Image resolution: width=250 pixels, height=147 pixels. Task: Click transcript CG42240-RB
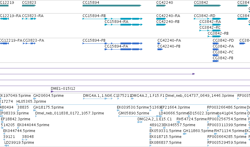click(x=168, y=22)
